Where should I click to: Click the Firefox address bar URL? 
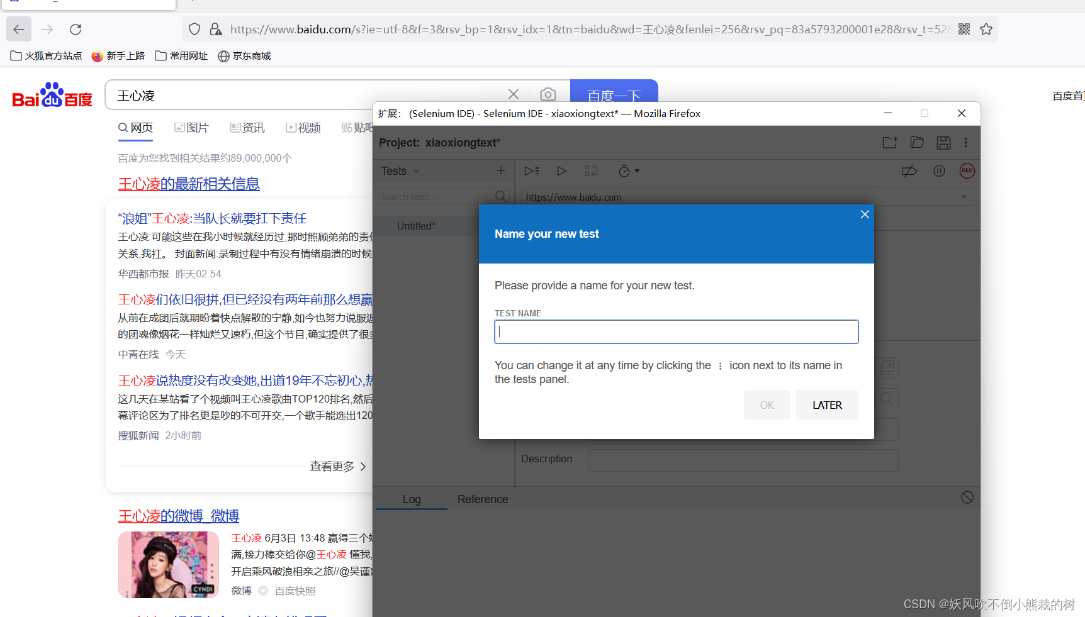590,30
